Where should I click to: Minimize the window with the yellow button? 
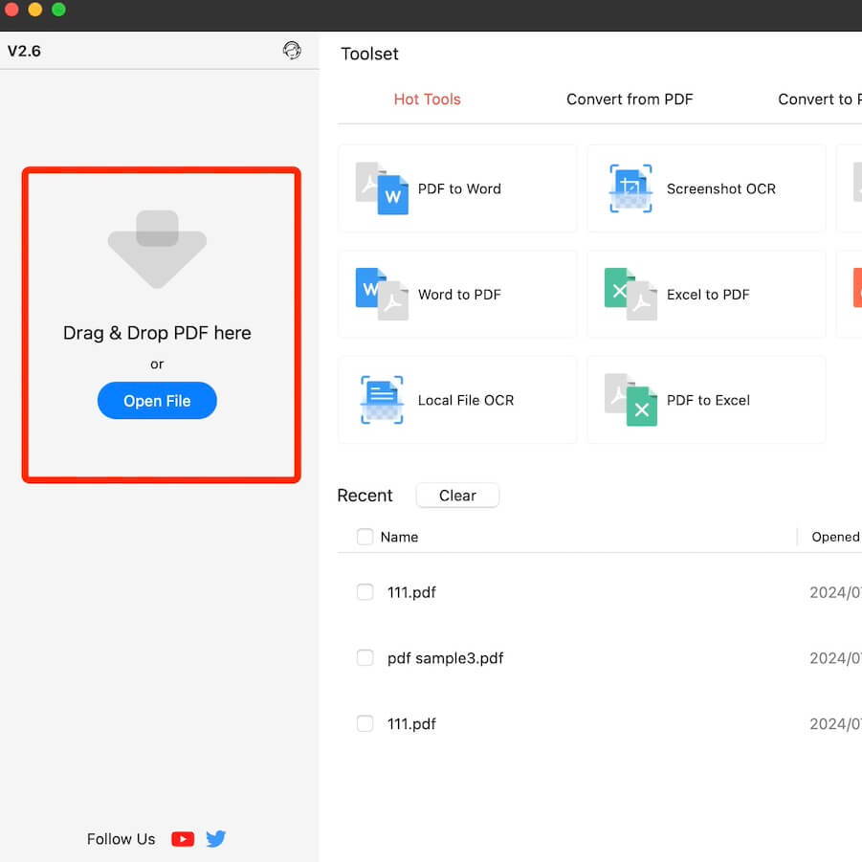click(x=35, y=10)
